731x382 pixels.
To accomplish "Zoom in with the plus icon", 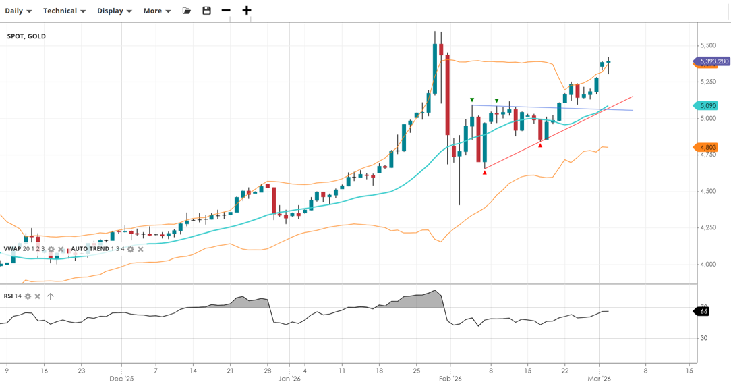I will coord(247,11).
